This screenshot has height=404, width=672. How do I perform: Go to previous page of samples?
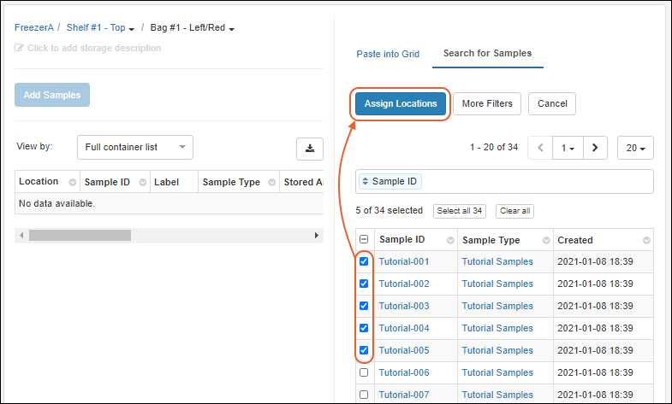click(539, 148)
